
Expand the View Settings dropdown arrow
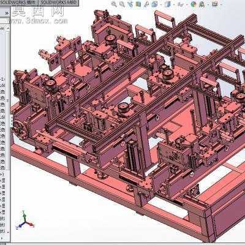tap(221, 4)
